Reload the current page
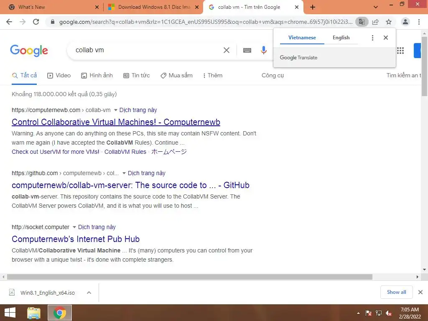The width and height of the screenshot is (428, 321). coord(36,22)
